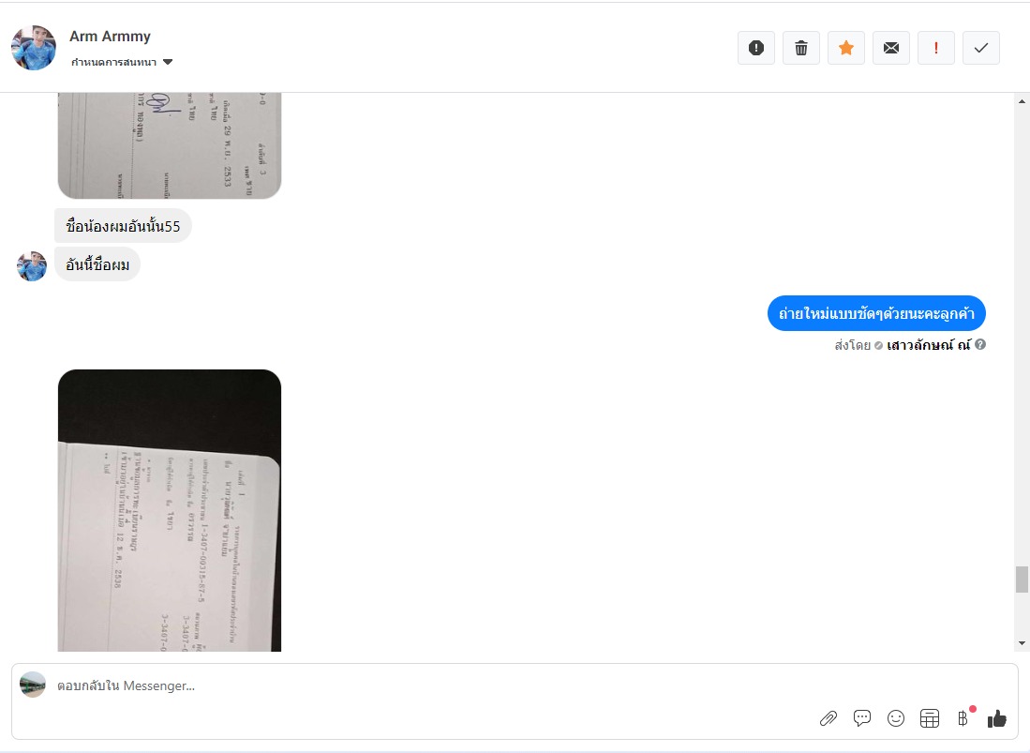The height and width of the screenshot is (753, 1030).
Task: Open the emoji picker smiley icon
Action: (896, 718)
